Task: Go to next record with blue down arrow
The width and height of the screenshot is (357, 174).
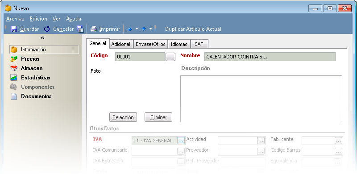Action: [143, 29]
